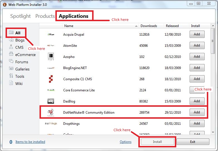Click the Galleries camera icon
218x151 pixels.
(11, 68)
